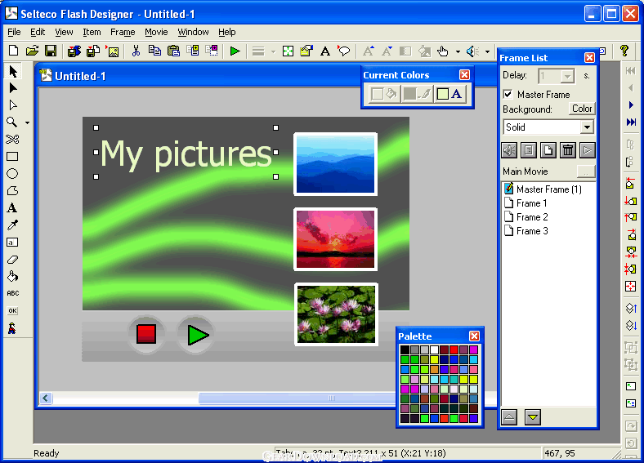This screenshot has width=644, height=463.
Task: Move frame up with arrow button
Action: coord(509,417)
